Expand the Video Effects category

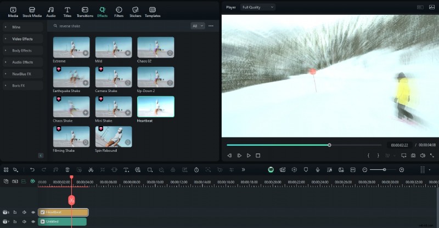pos(22,39)
